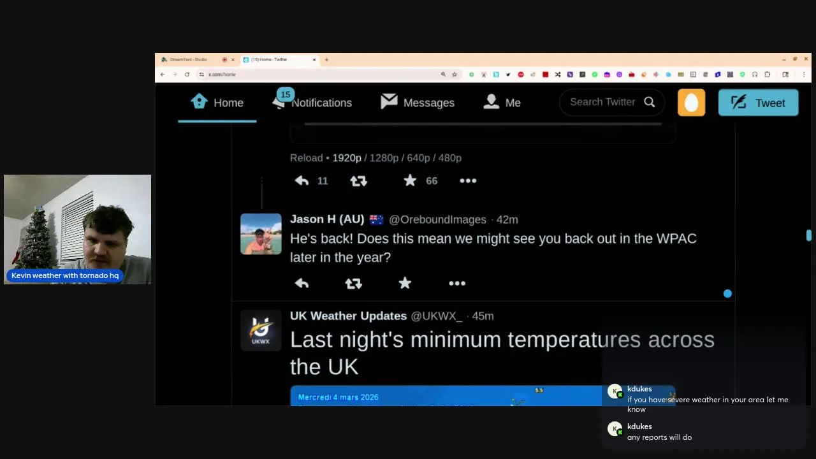This screenshot has width=816, height=459.
Task: Retweet the tweet with 66 likes
Action: point(359,181)
